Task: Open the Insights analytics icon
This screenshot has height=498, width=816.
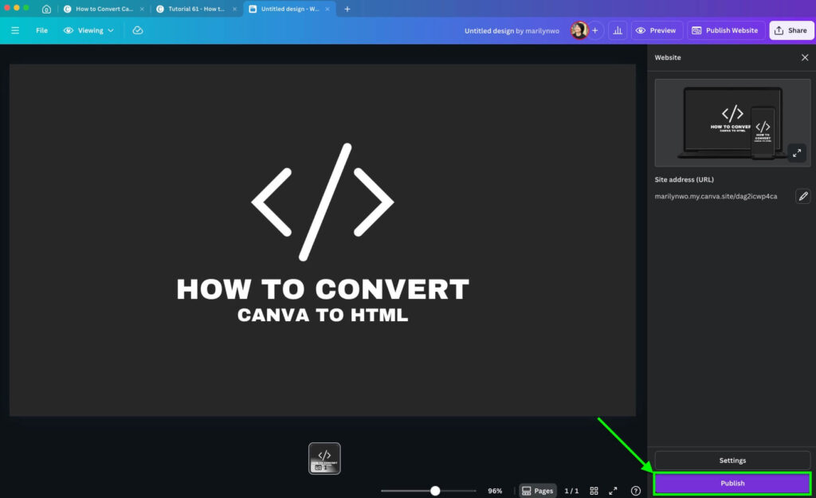Action: pos(618,30)
